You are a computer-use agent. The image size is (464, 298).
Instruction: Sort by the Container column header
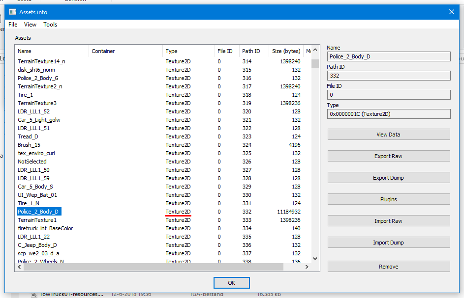click(125, 51)
